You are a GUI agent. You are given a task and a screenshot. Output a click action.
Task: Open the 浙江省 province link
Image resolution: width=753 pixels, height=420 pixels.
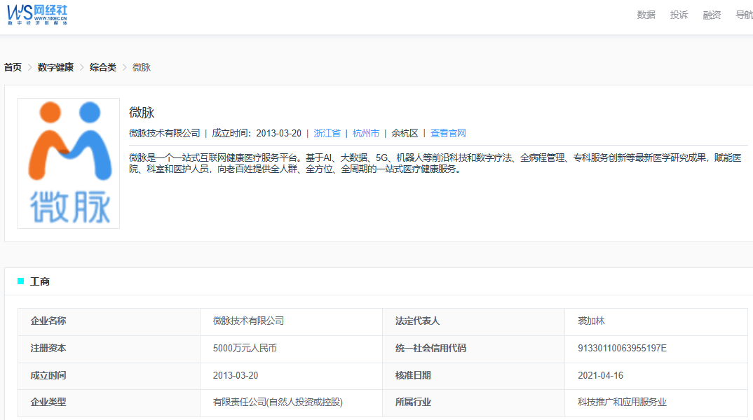[327, 133]
